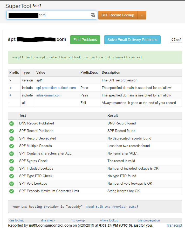Focus the SuperTool domain input field

[52, 15]
